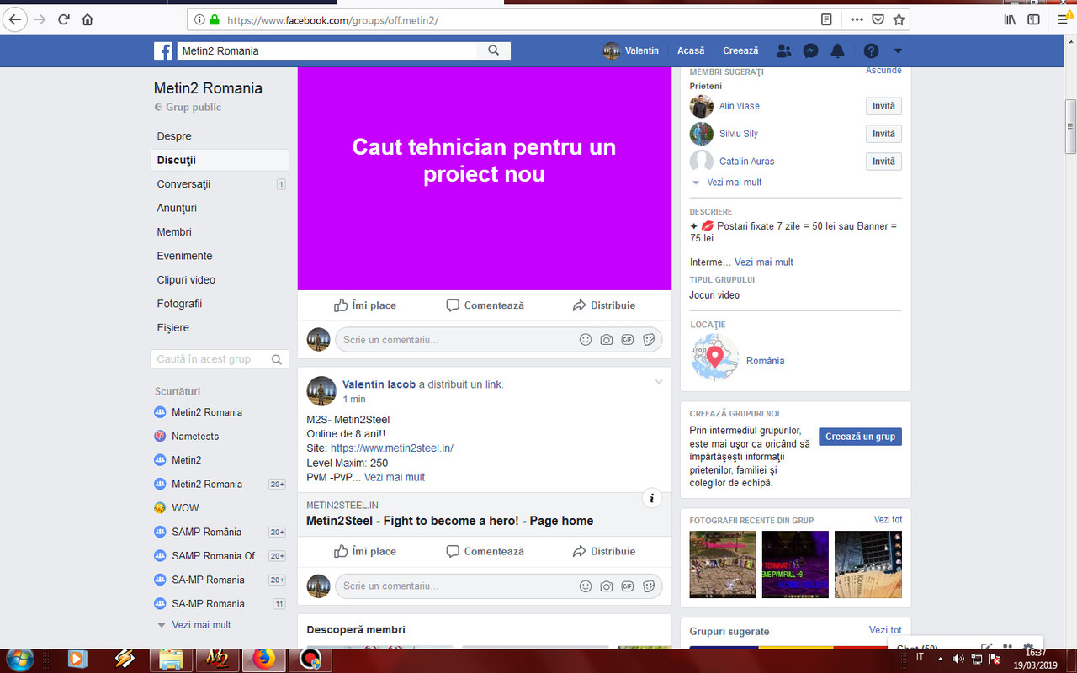Invite Alin Vlase with the Invită button

pos(883,106)
